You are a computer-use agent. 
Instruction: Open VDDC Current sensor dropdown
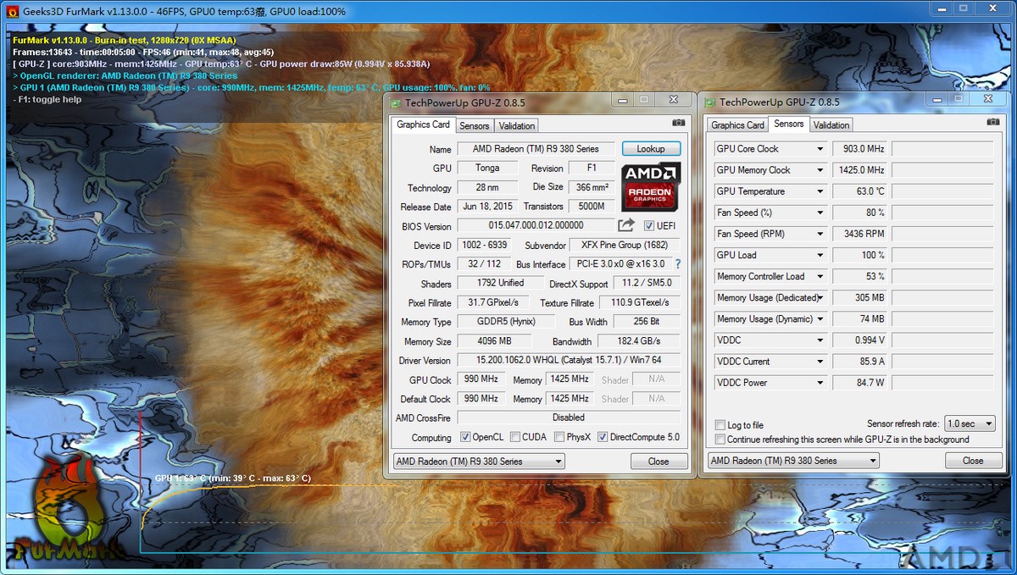click(820, 362)
